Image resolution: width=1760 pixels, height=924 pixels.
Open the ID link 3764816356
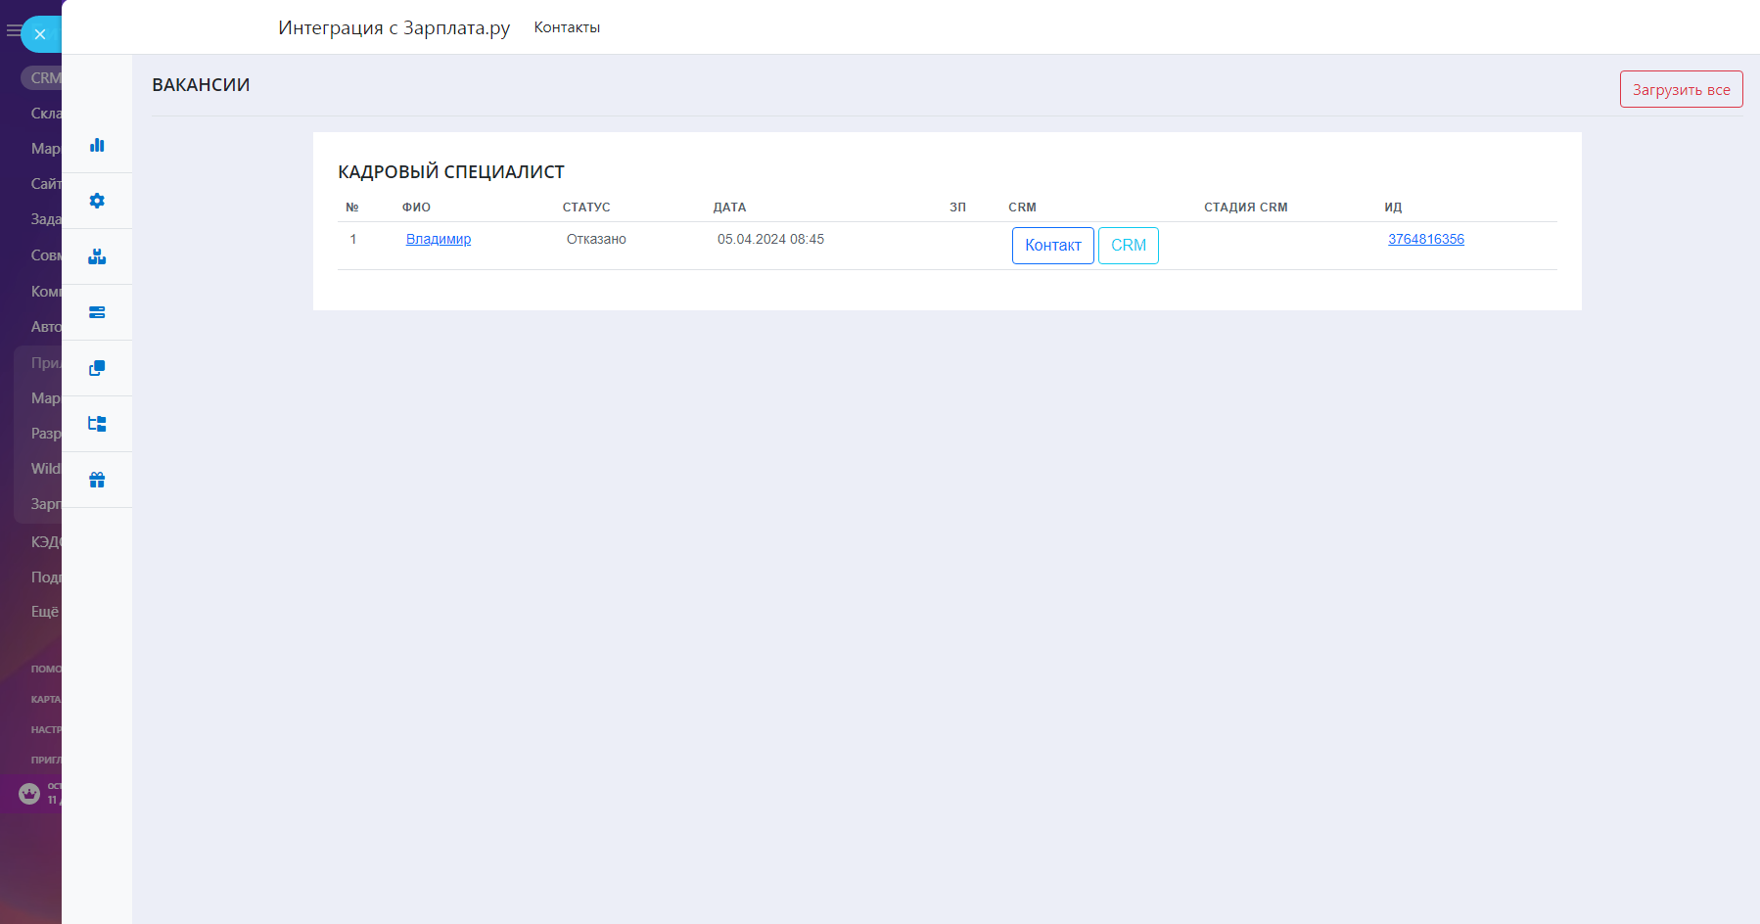(1425, 239)
